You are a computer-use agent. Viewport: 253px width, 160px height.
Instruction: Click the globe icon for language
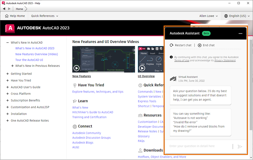(226, 16)
